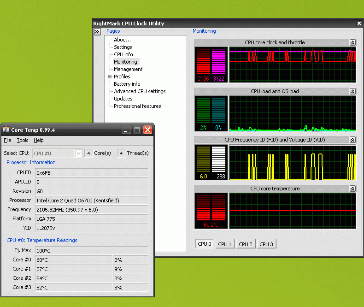This screenshot has height=307, width=364.
Task: Open the Settings page
Action: click(123, 47)
